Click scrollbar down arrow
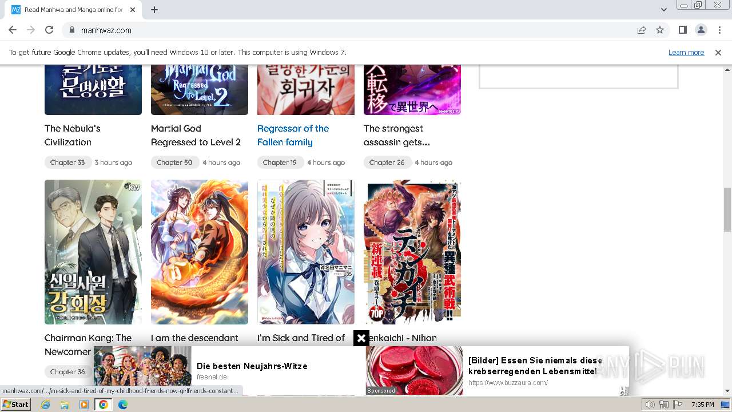 pos(727,391)
